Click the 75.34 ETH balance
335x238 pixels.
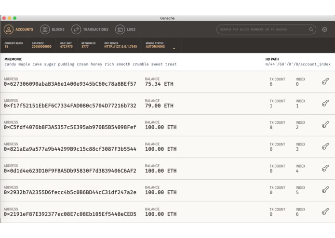(x=159, y=84)
